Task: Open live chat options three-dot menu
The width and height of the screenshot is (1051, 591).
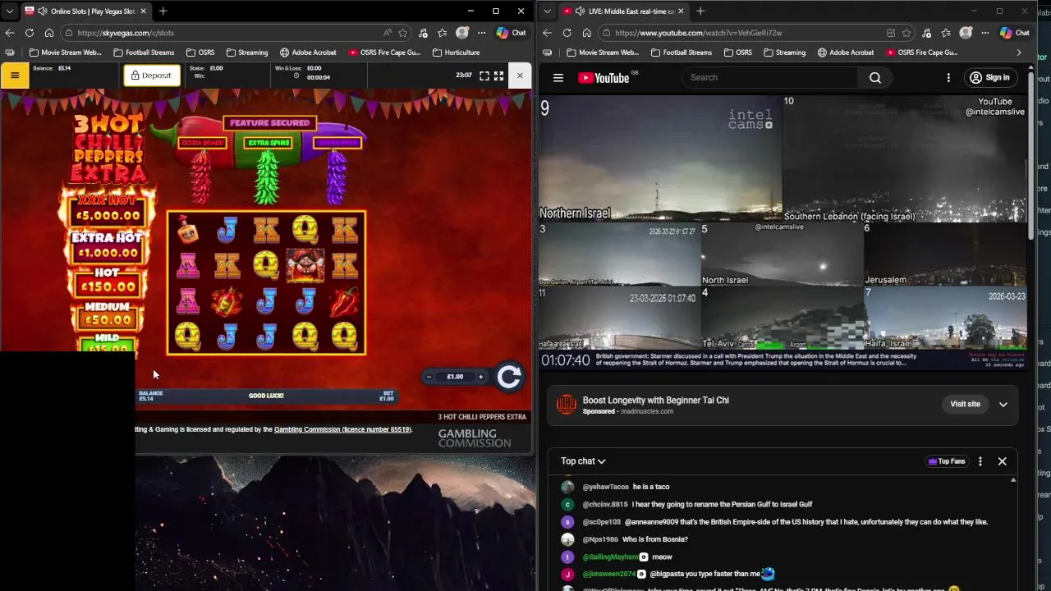Action: pos(980,461)
